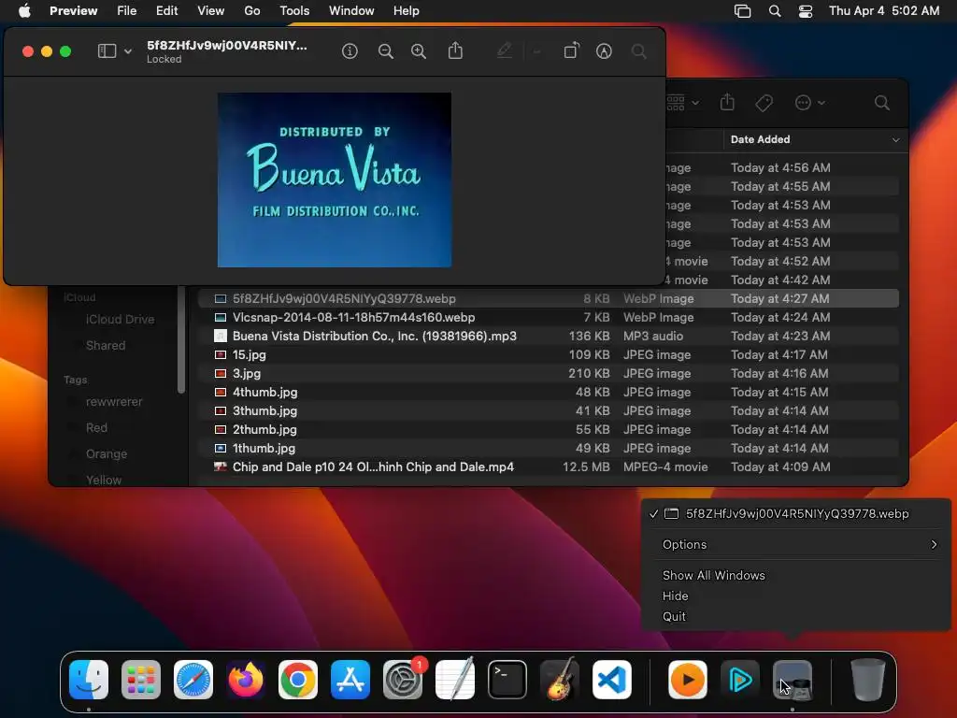The image size is (957, 718).
Task: Open the Apple menu
Action: tap(24, 11)
